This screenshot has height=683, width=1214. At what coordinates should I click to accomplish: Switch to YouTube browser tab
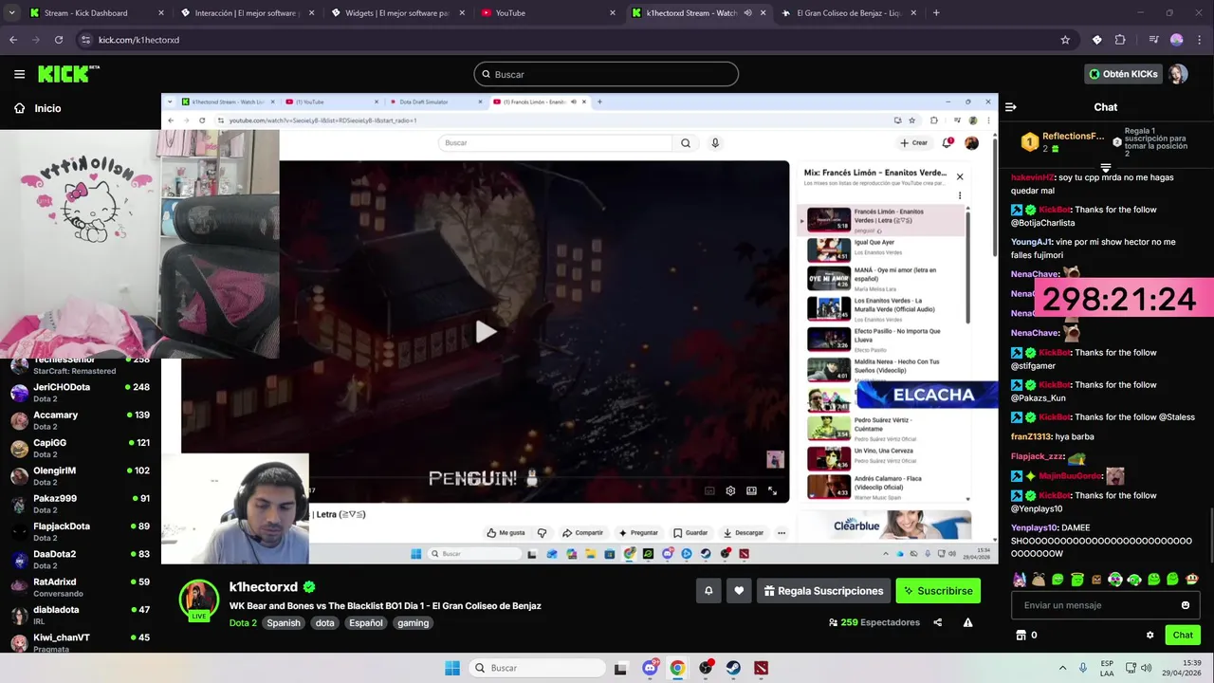coord(550,13)
